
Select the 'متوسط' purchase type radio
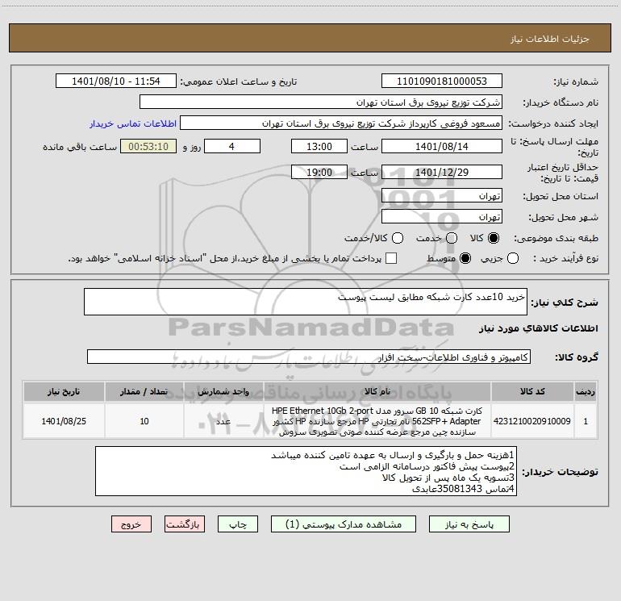click(x=465, y=258)
